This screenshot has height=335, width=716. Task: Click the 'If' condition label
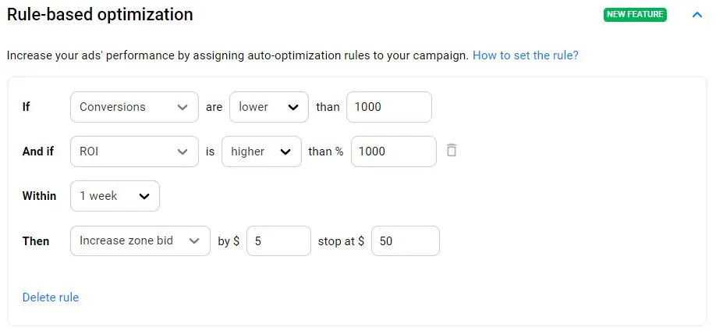coord(27,107)
